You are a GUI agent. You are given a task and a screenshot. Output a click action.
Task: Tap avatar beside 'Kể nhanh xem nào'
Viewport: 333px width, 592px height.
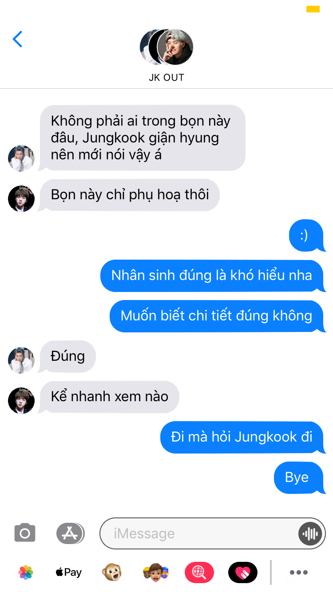click(x=21, y=400)
